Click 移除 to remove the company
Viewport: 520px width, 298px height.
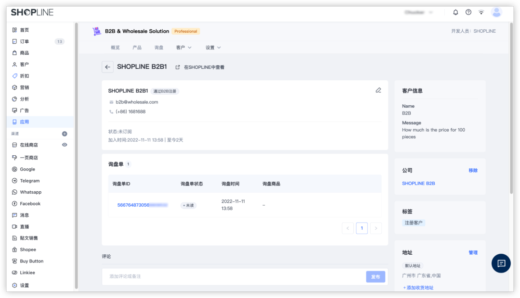point(473,170)
